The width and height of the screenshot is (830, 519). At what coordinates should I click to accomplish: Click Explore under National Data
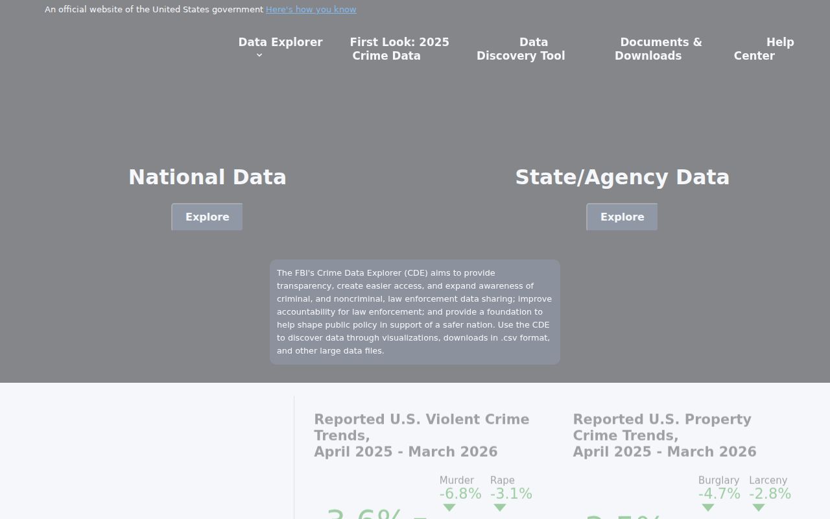pyautogui.click(x=207, y=217)
